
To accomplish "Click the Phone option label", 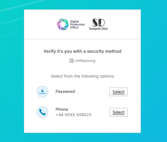I will (x=62, y=109).
